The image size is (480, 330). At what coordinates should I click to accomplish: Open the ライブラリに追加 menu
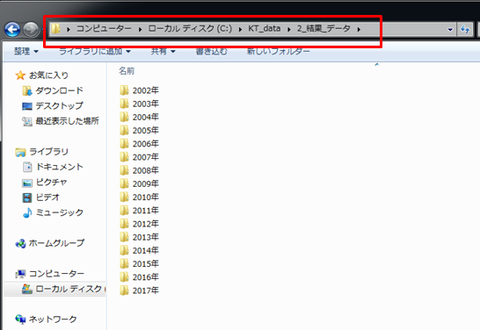point(95,51)
